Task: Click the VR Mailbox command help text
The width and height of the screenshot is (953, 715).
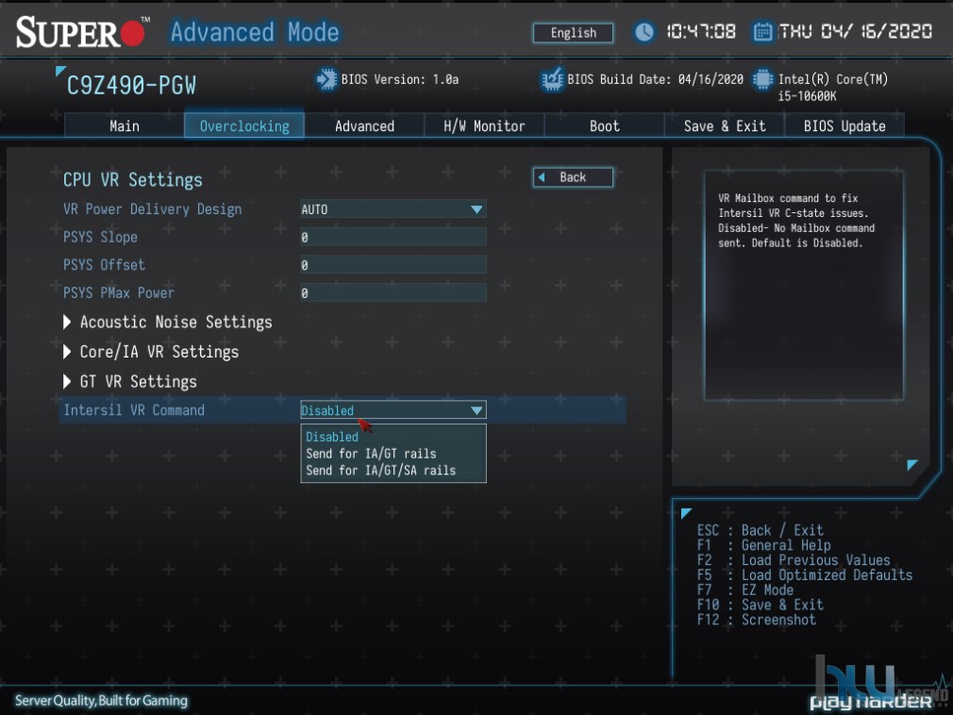Action: [x=796, y=221]
